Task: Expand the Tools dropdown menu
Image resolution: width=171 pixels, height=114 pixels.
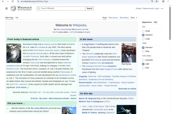Action: (x=134, y=18)
